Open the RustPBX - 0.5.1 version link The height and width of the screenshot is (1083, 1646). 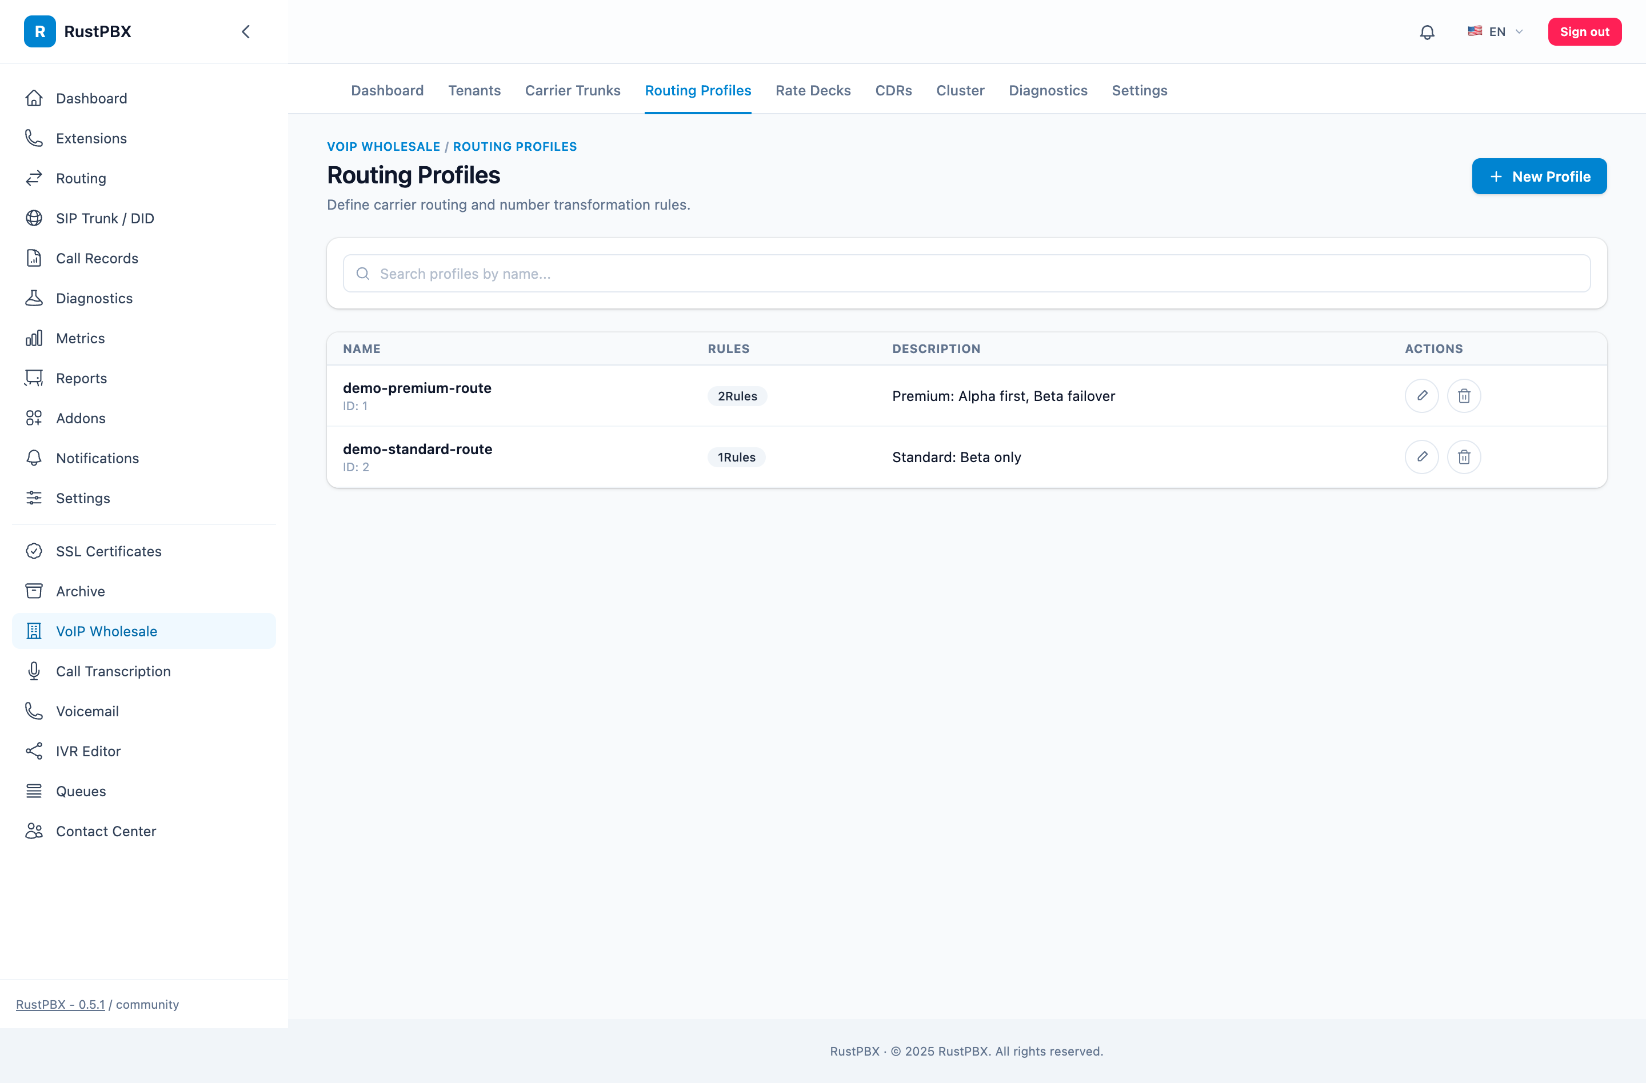(x=60, y=1004)
